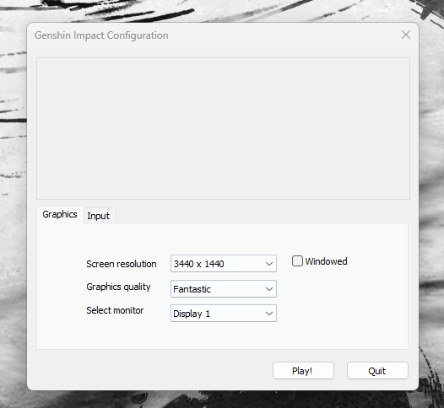
Task: Click the Genshin Impact Configuration title
Action: click(x=101, y=35)
